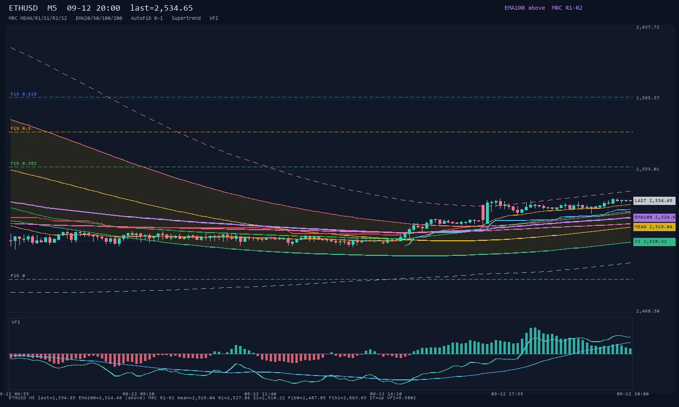679x407 pixels.
Task: Select the green "S1 2,510.22" price tag
Action: point(654,241)
